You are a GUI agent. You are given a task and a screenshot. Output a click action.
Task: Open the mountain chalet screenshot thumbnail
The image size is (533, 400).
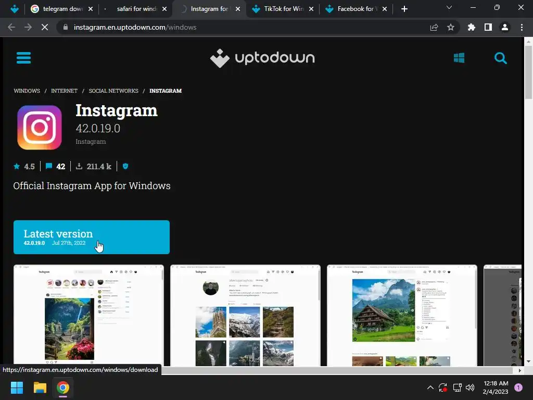point(402,315)
